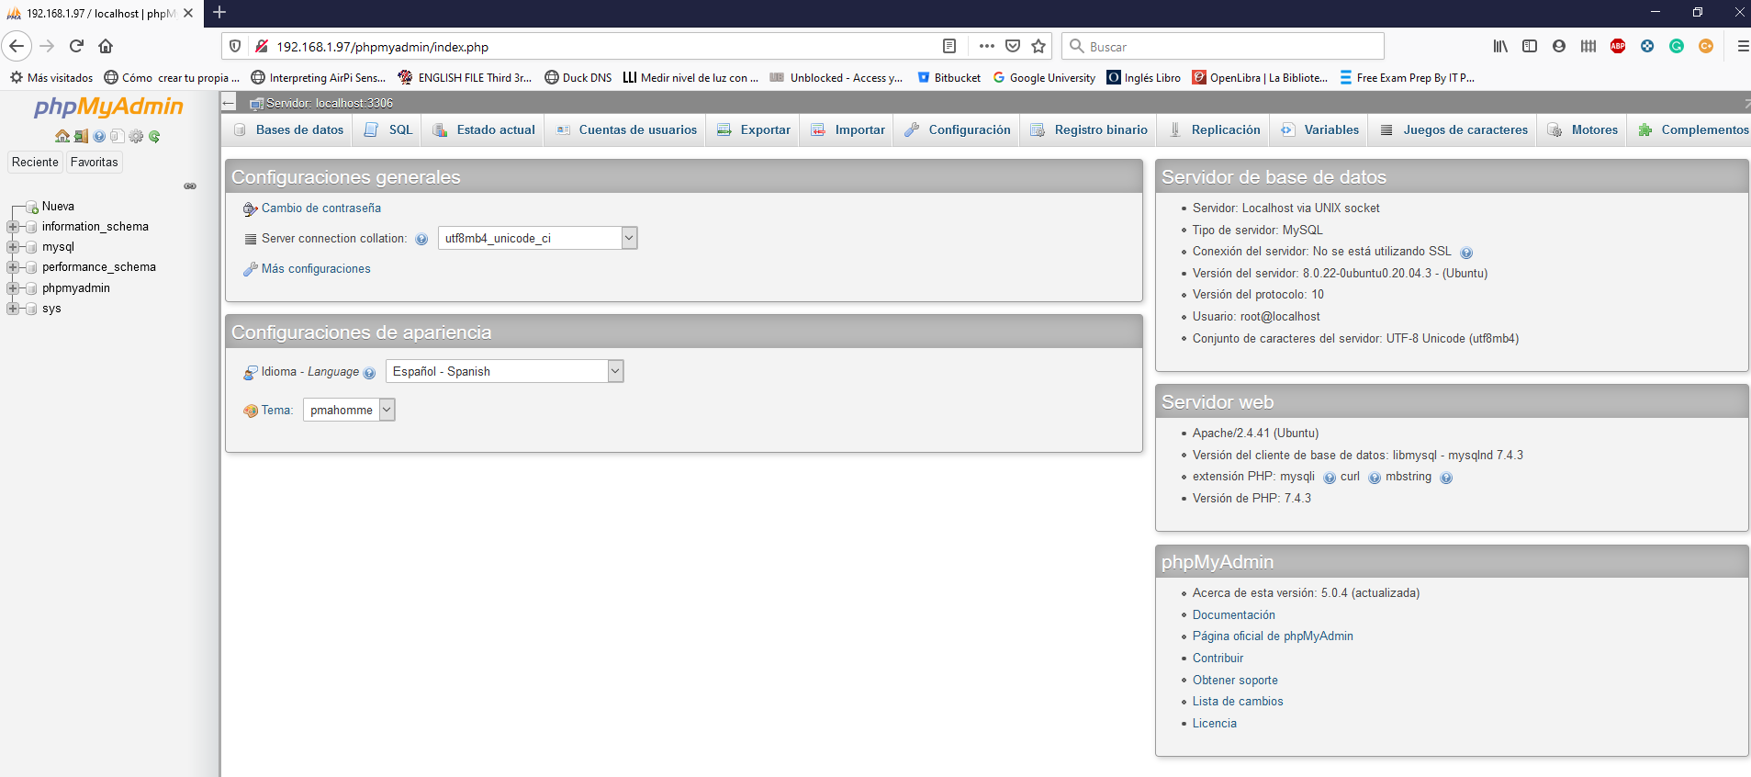Click the chain link icon in navigation panel
Image resolution: width=1751 pixels, height=777 pixels.
[190, 186]
